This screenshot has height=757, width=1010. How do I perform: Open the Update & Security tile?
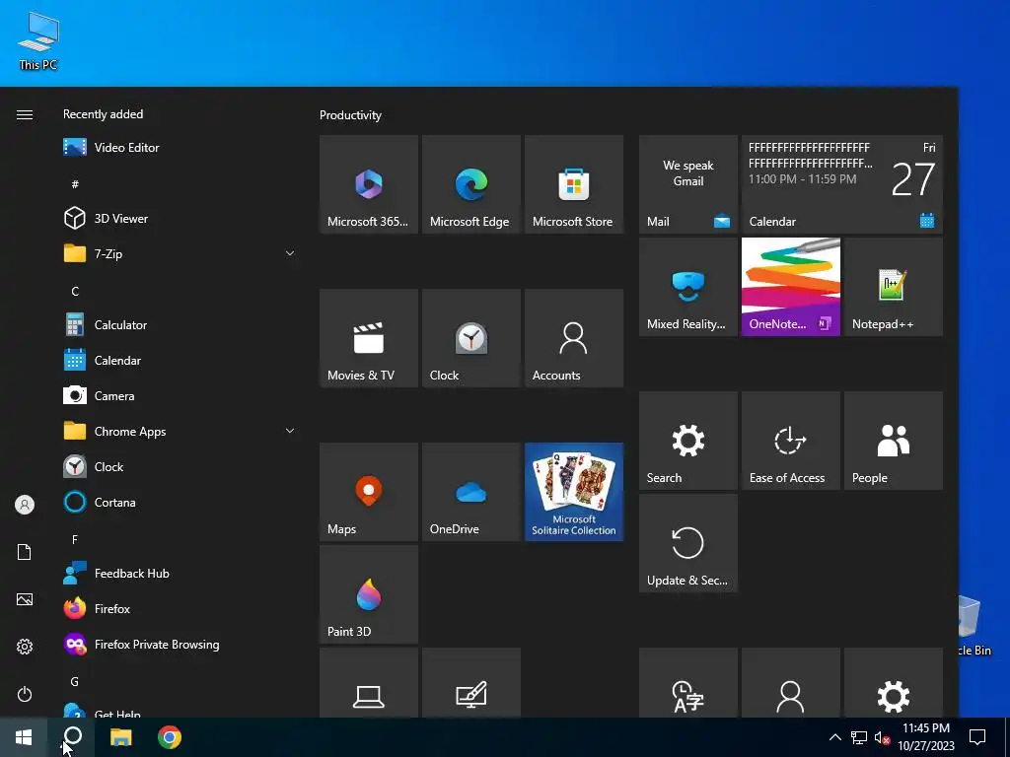point(687,543)
